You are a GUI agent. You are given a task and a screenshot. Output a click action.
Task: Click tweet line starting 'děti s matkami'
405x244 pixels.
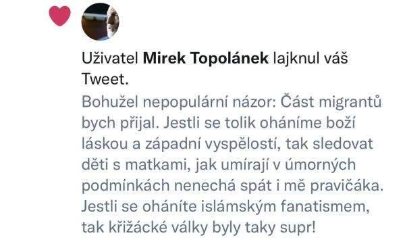[219, 165]
